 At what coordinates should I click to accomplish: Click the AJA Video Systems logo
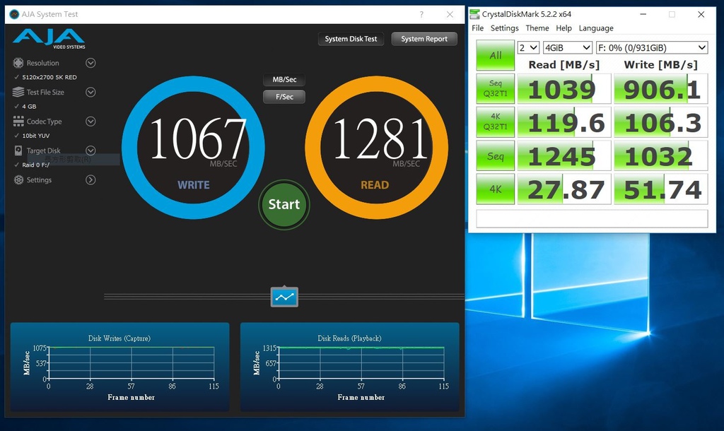(49, 40)
